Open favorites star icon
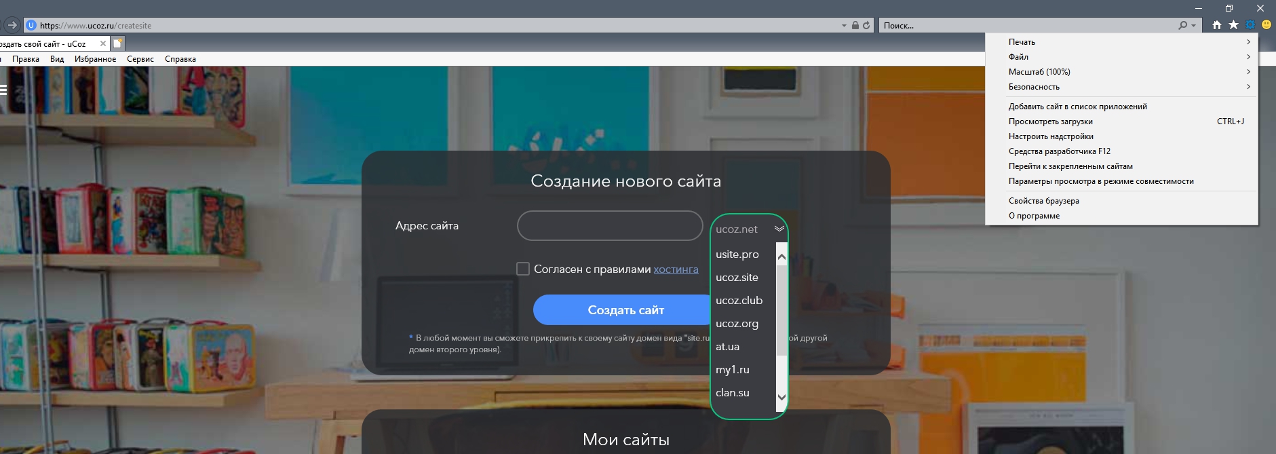 pos(1233,25)
